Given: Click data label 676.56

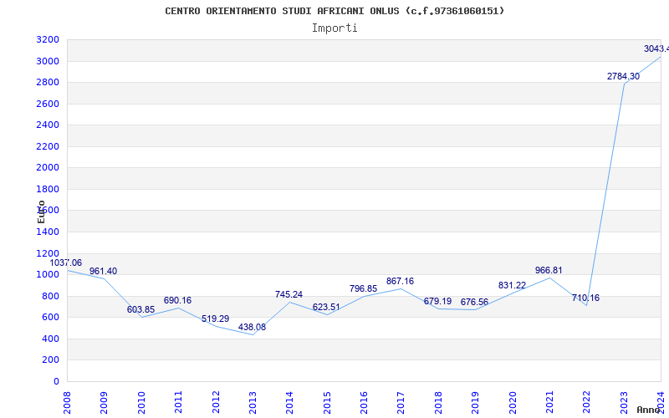Looking at the screenshot, I should point(474,303).
